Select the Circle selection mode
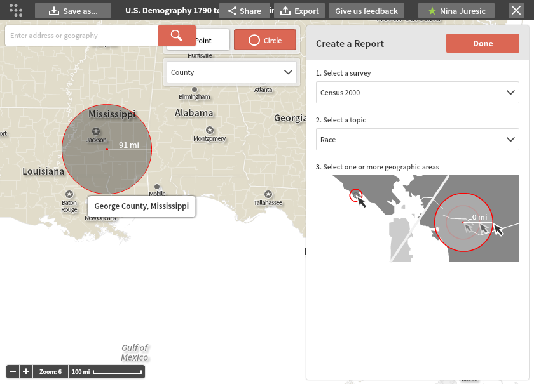 coord(264,40)
